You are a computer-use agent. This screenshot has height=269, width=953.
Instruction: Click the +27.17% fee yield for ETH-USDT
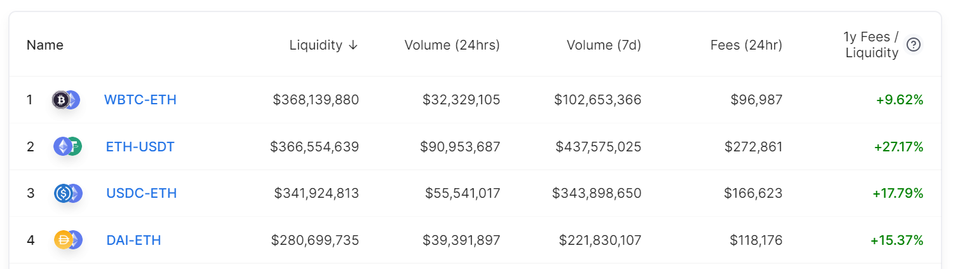click(898, 147)
